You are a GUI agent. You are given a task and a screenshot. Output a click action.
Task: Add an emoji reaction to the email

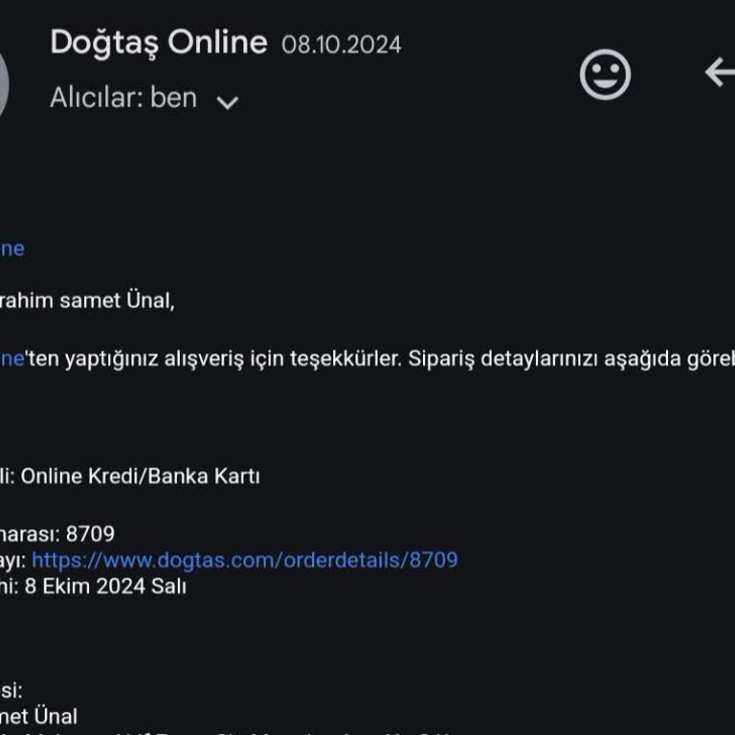point(605,74)
